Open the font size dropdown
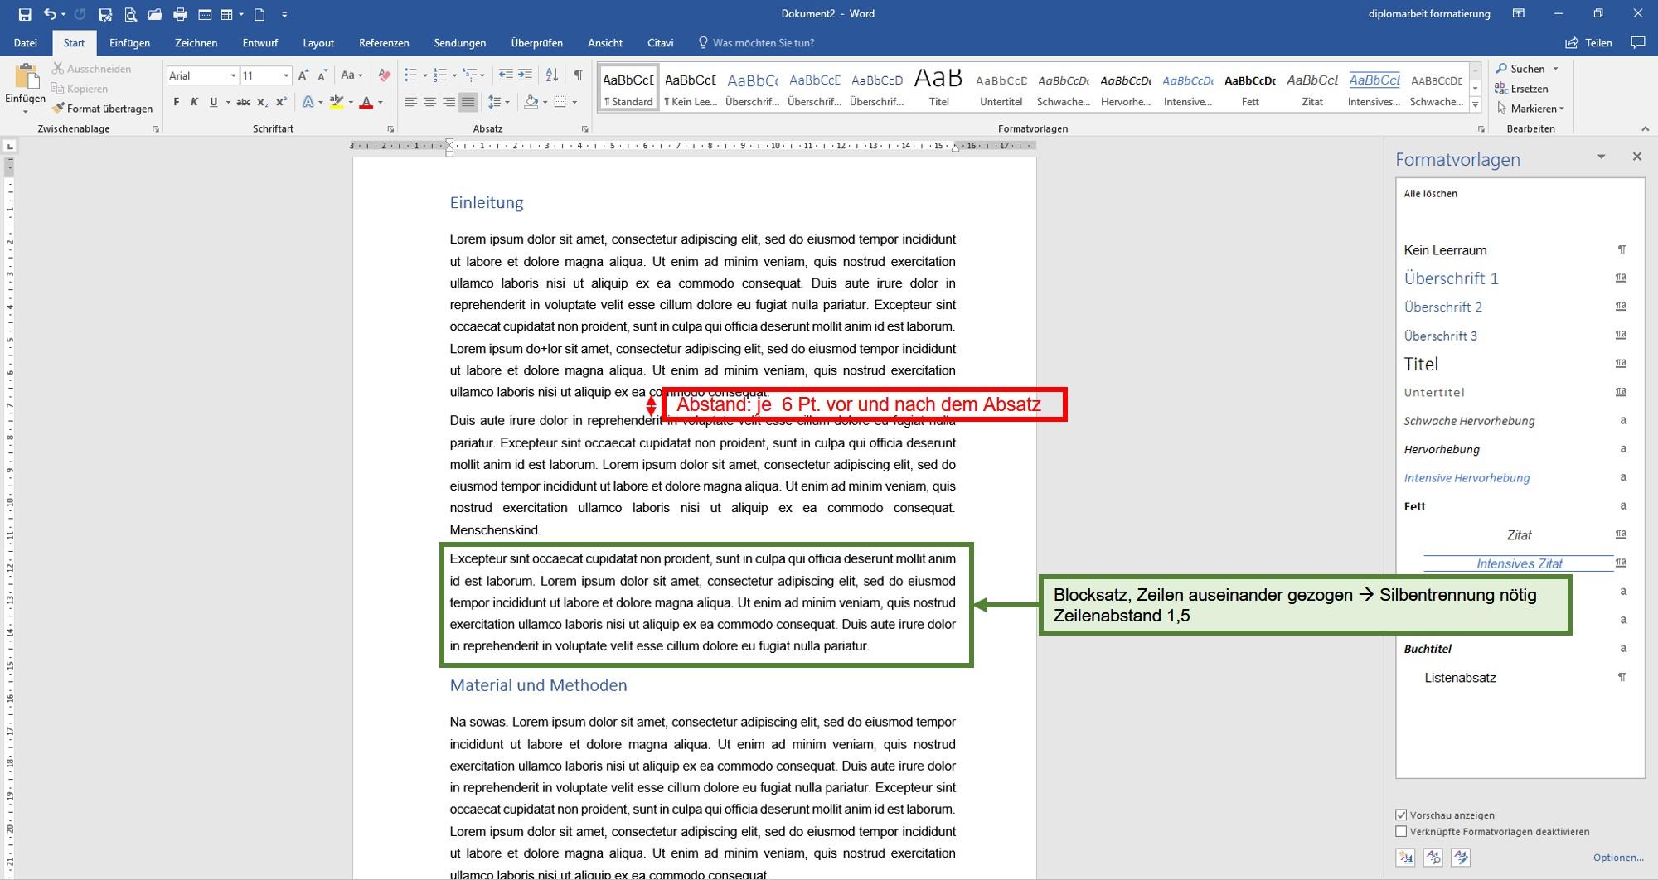This screenshot has height=880, width=1658. click(286, 75)
